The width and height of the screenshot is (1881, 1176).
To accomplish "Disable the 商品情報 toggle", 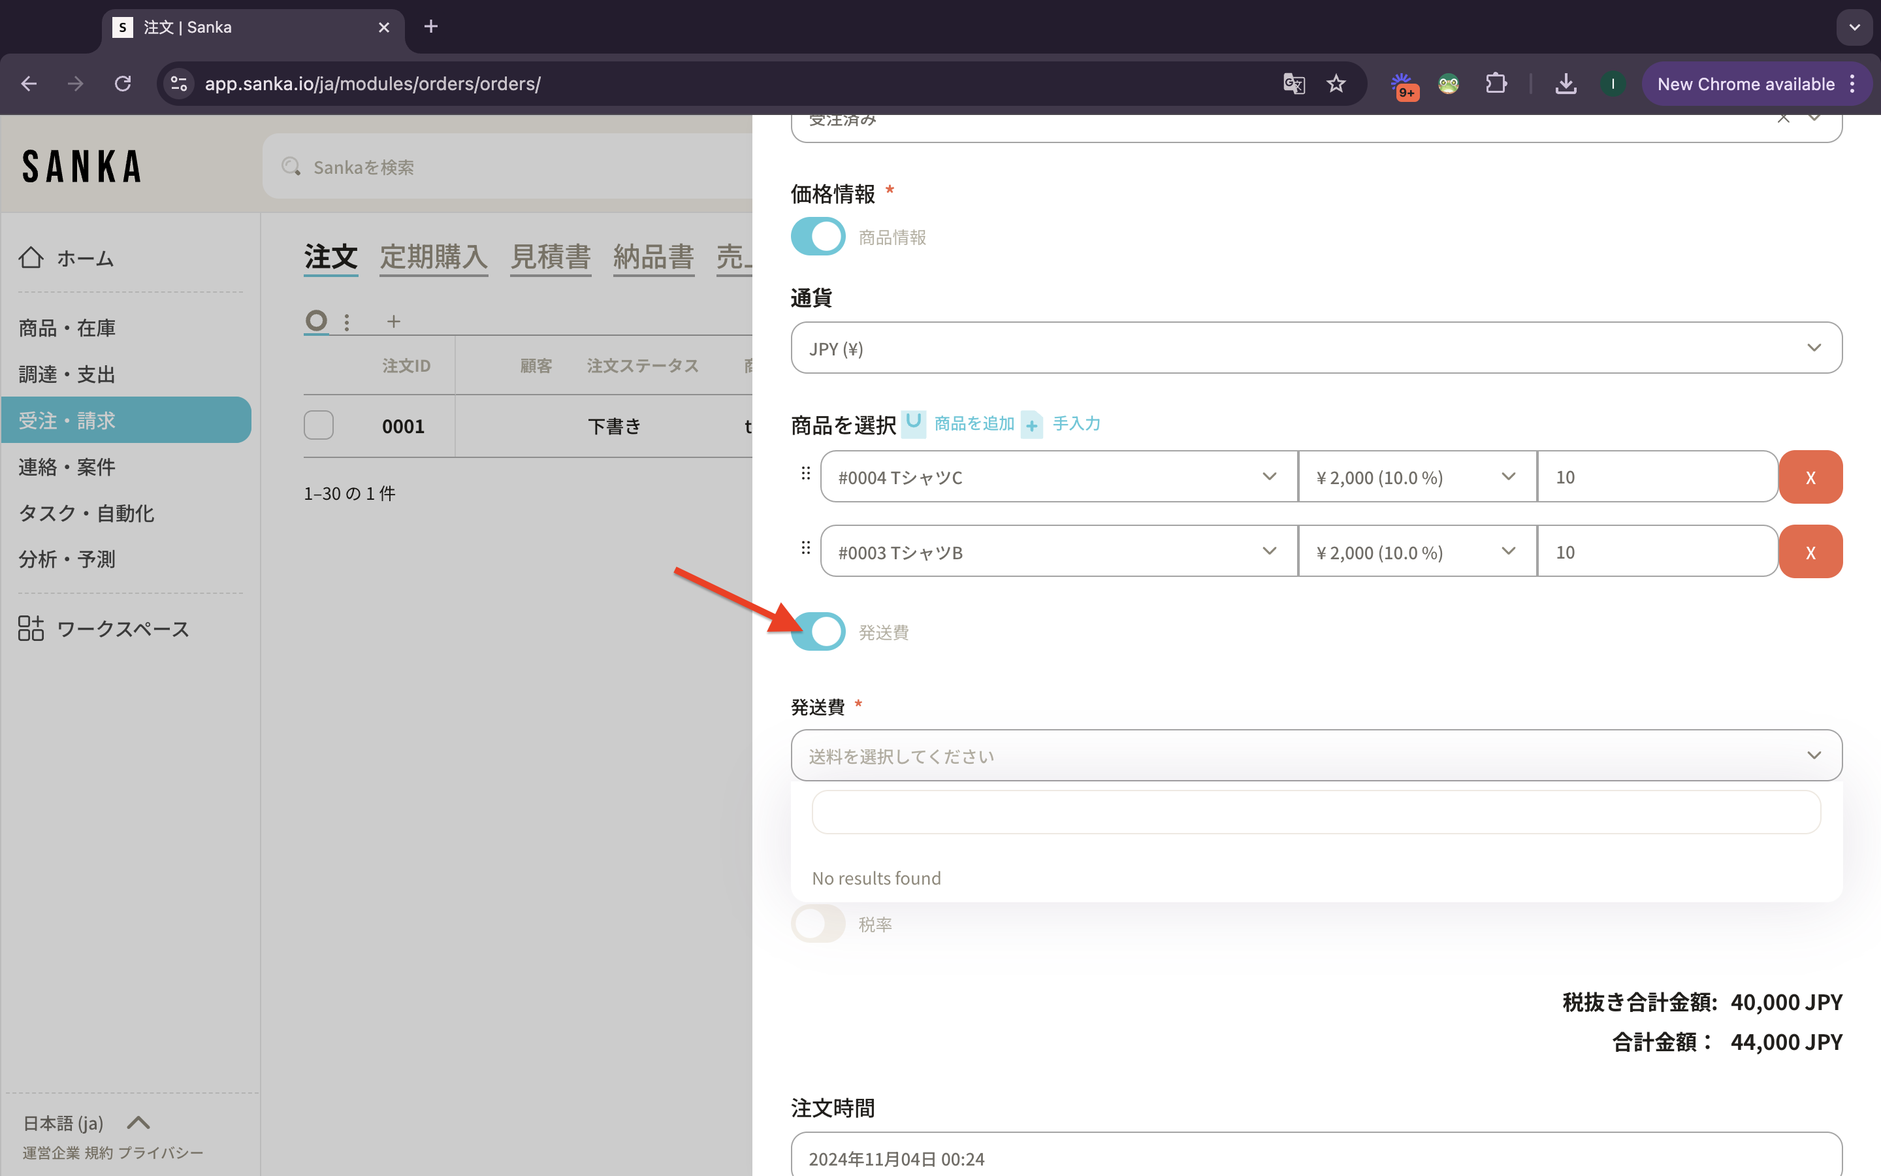I will tap(818, 237).
